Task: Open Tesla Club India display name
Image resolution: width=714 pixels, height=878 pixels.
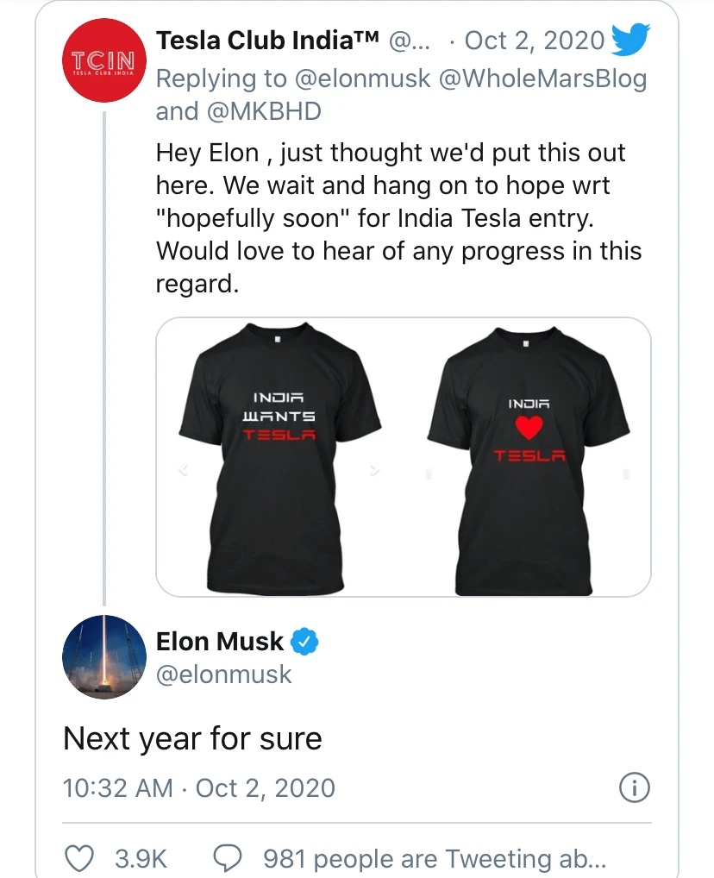Action: coord(268,40)
